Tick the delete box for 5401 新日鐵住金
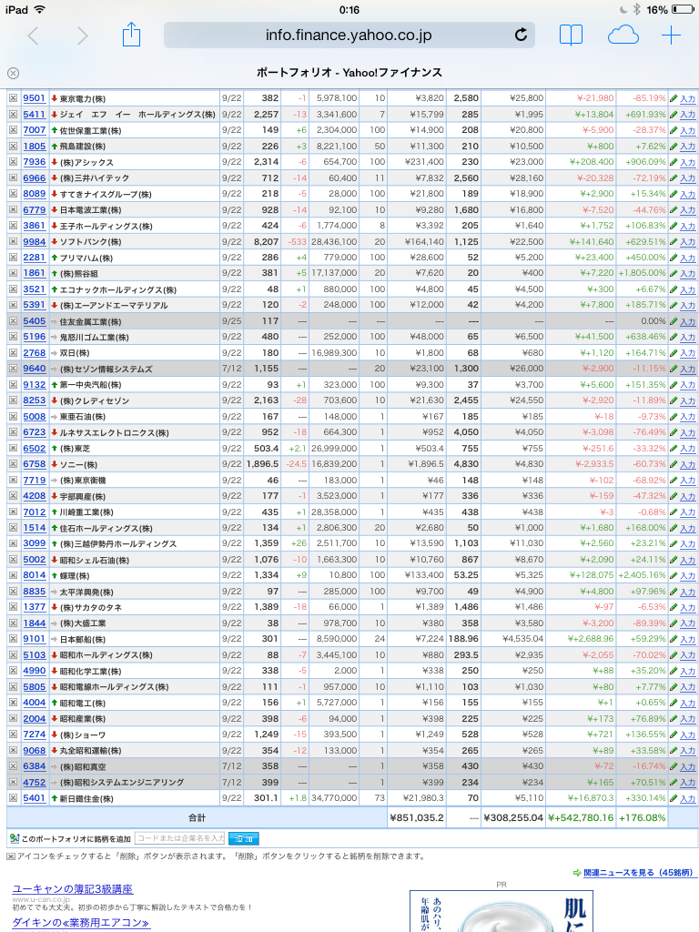699x932 pixels. click(13, 798)
